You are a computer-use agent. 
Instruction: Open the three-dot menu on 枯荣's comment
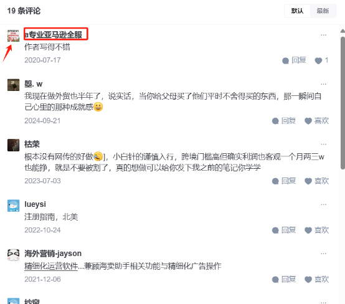(x=323, y=144)
